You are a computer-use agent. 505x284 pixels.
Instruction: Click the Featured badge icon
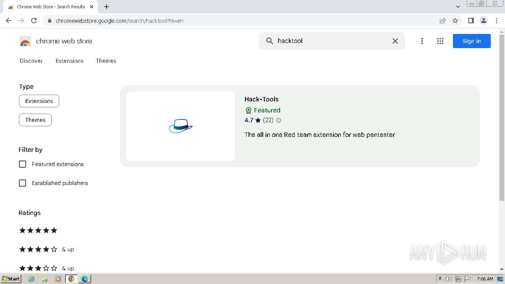click(x=249, y=110)
